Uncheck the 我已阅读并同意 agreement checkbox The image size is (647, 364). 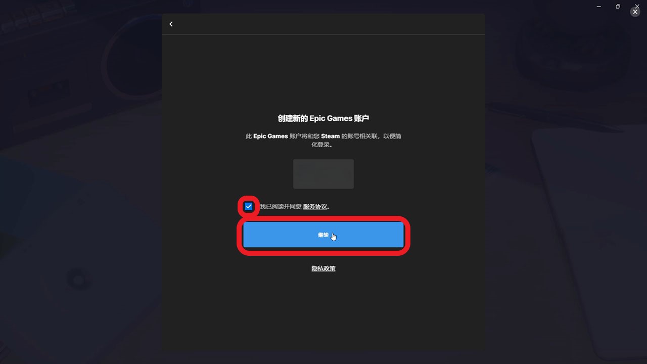(x=248, y=206)
